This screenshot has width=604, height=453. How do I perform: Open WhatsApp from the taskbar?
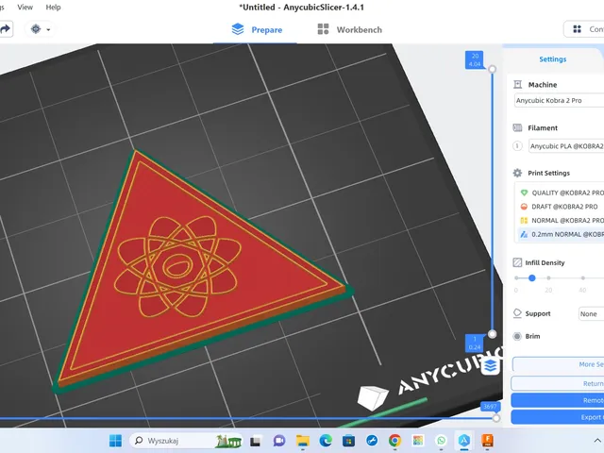tap(441, 441)
